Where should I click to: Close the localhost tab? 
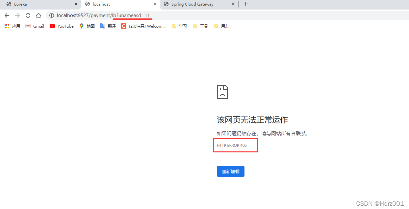[155, 4]
